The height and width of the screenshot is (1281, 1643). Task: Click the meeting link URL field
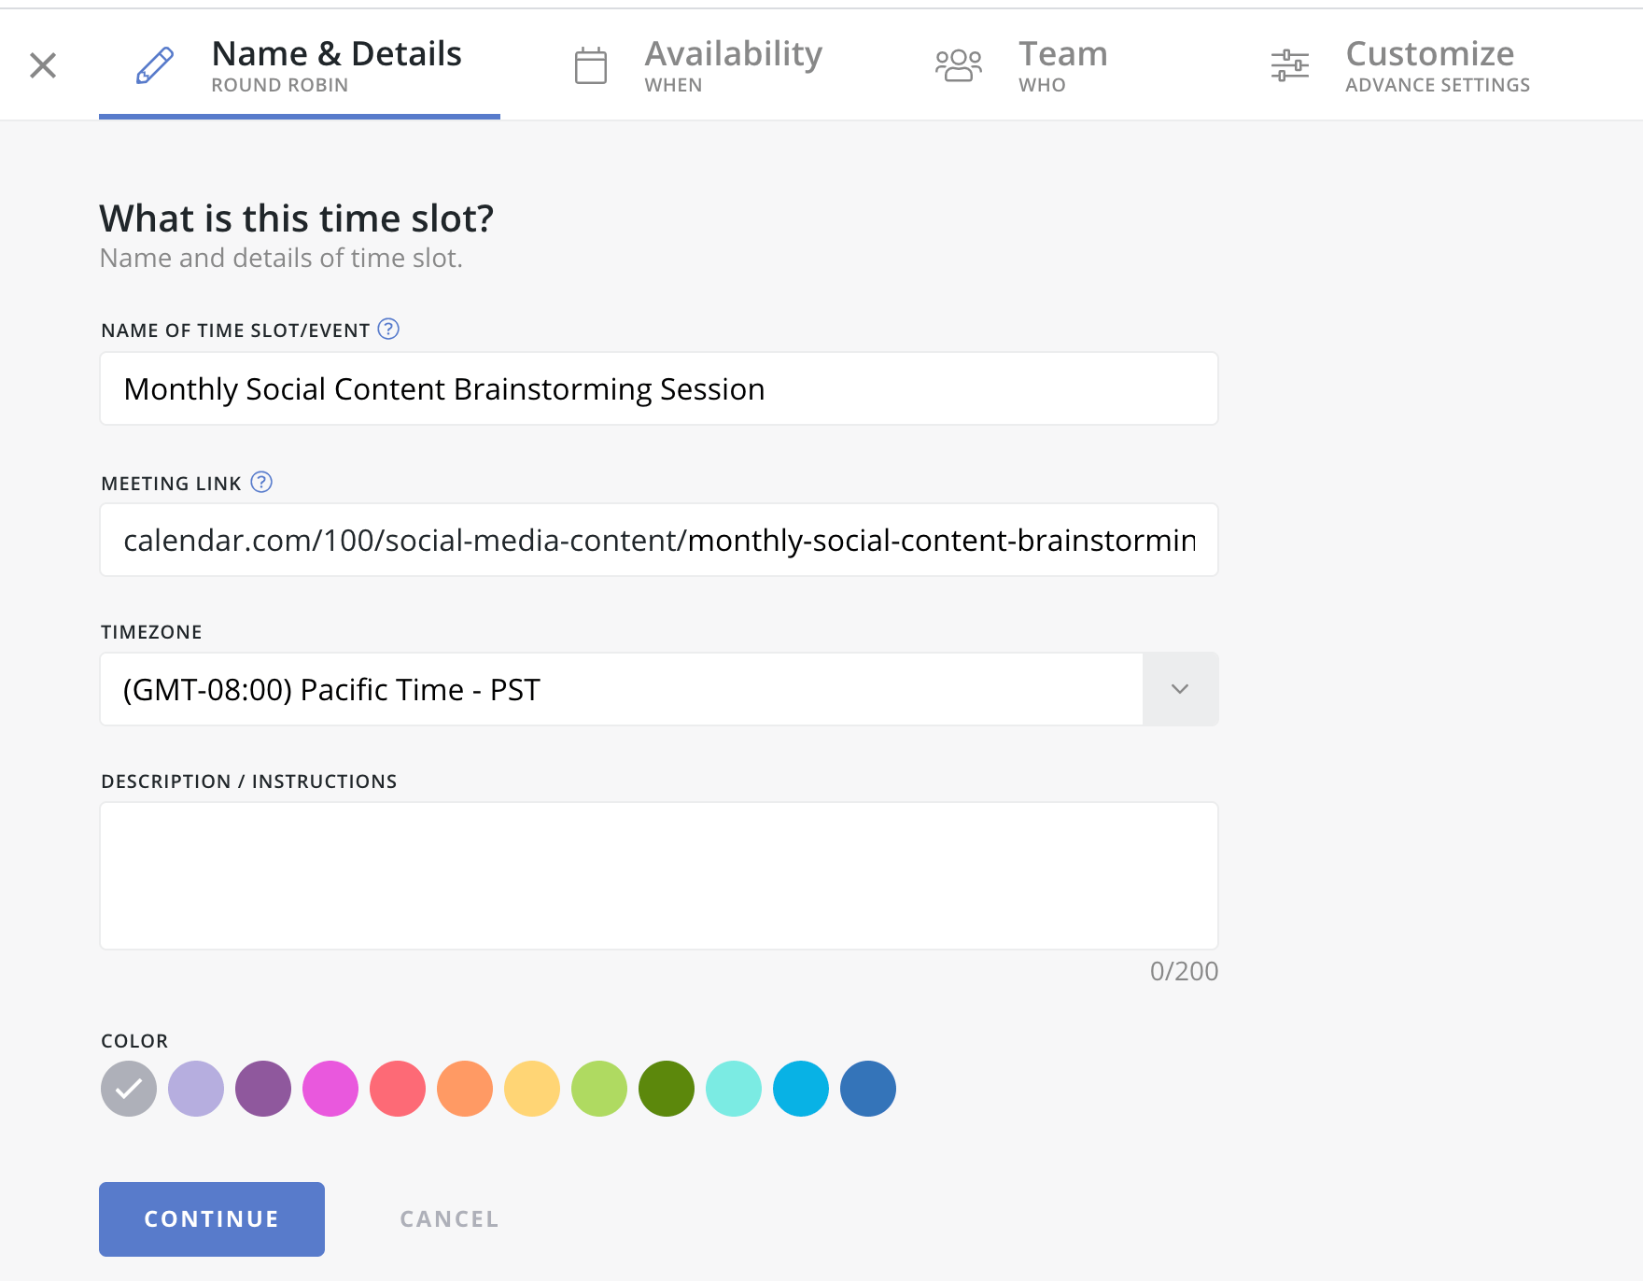[659, 540]
